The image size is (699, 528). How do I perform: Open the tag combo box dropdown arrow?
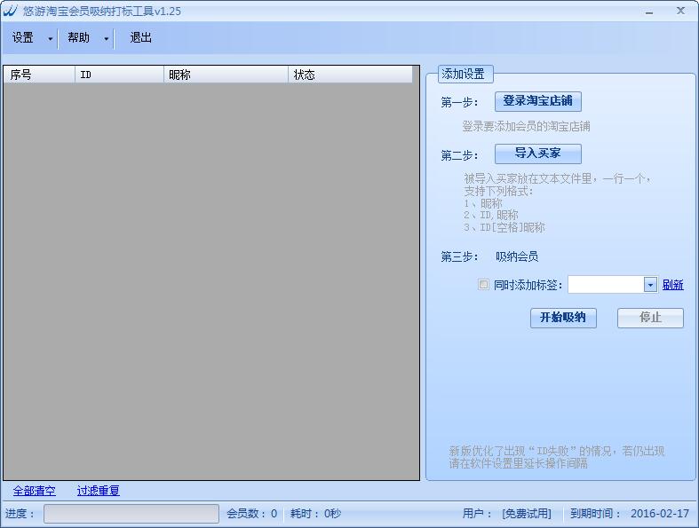click(650, 285)
